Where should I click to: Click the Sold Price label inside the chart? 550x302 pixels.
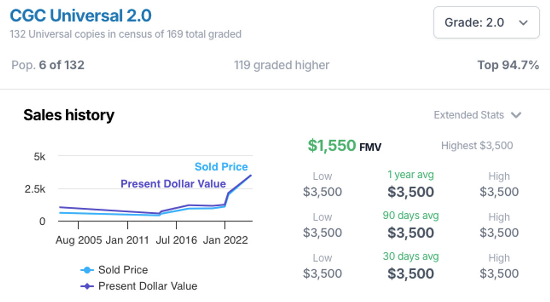[x=221, y=167]
